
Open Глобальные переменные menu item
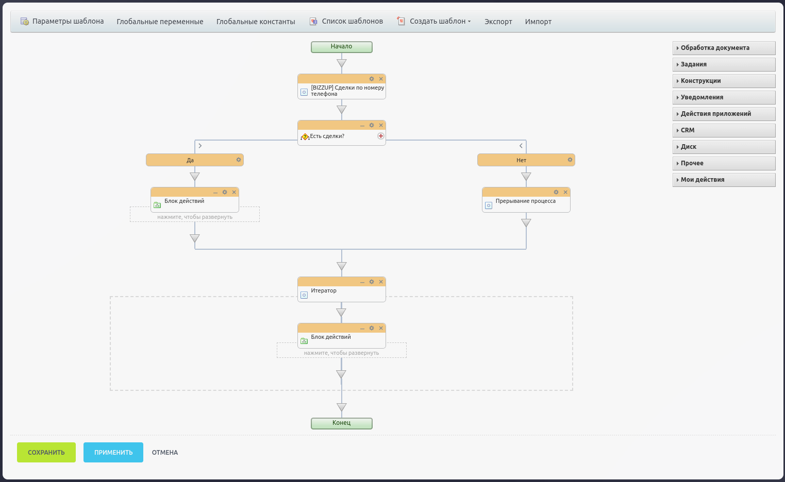(x=160, y=22)
